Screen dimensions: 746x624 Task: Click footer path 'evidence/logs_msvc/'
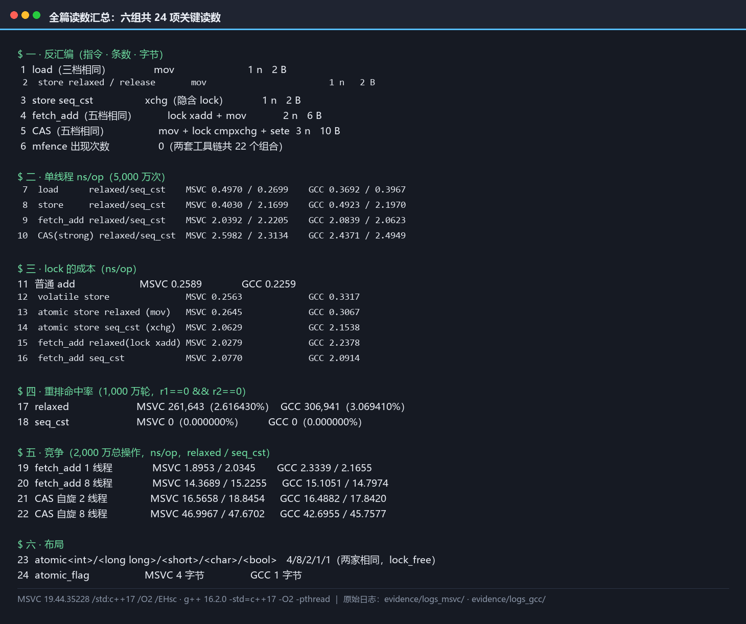tap(424, 599)
